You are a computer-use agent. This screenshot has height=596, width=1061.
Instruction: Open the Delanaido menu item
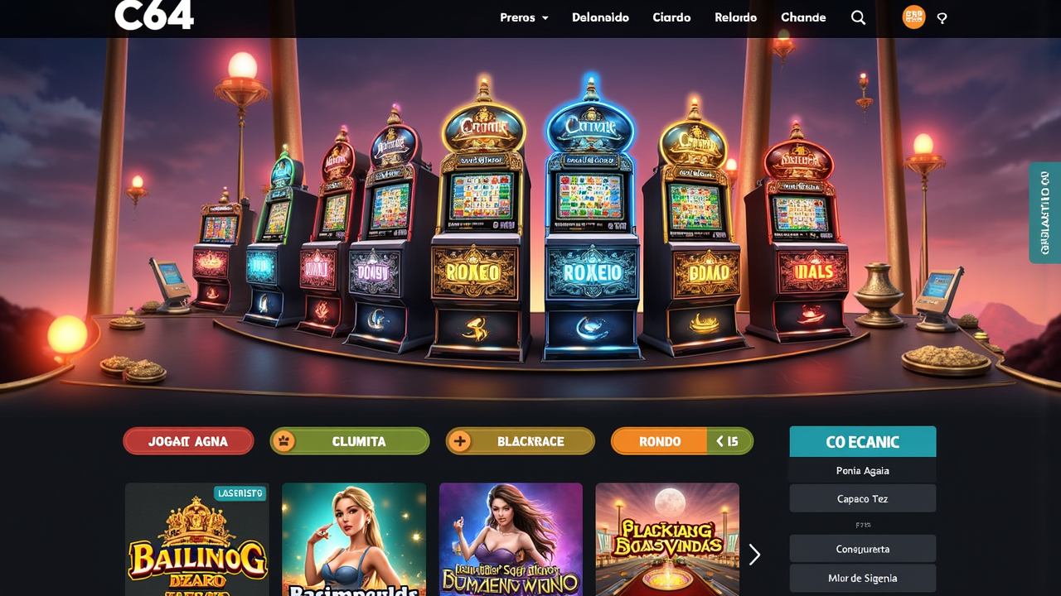(600, 17)
